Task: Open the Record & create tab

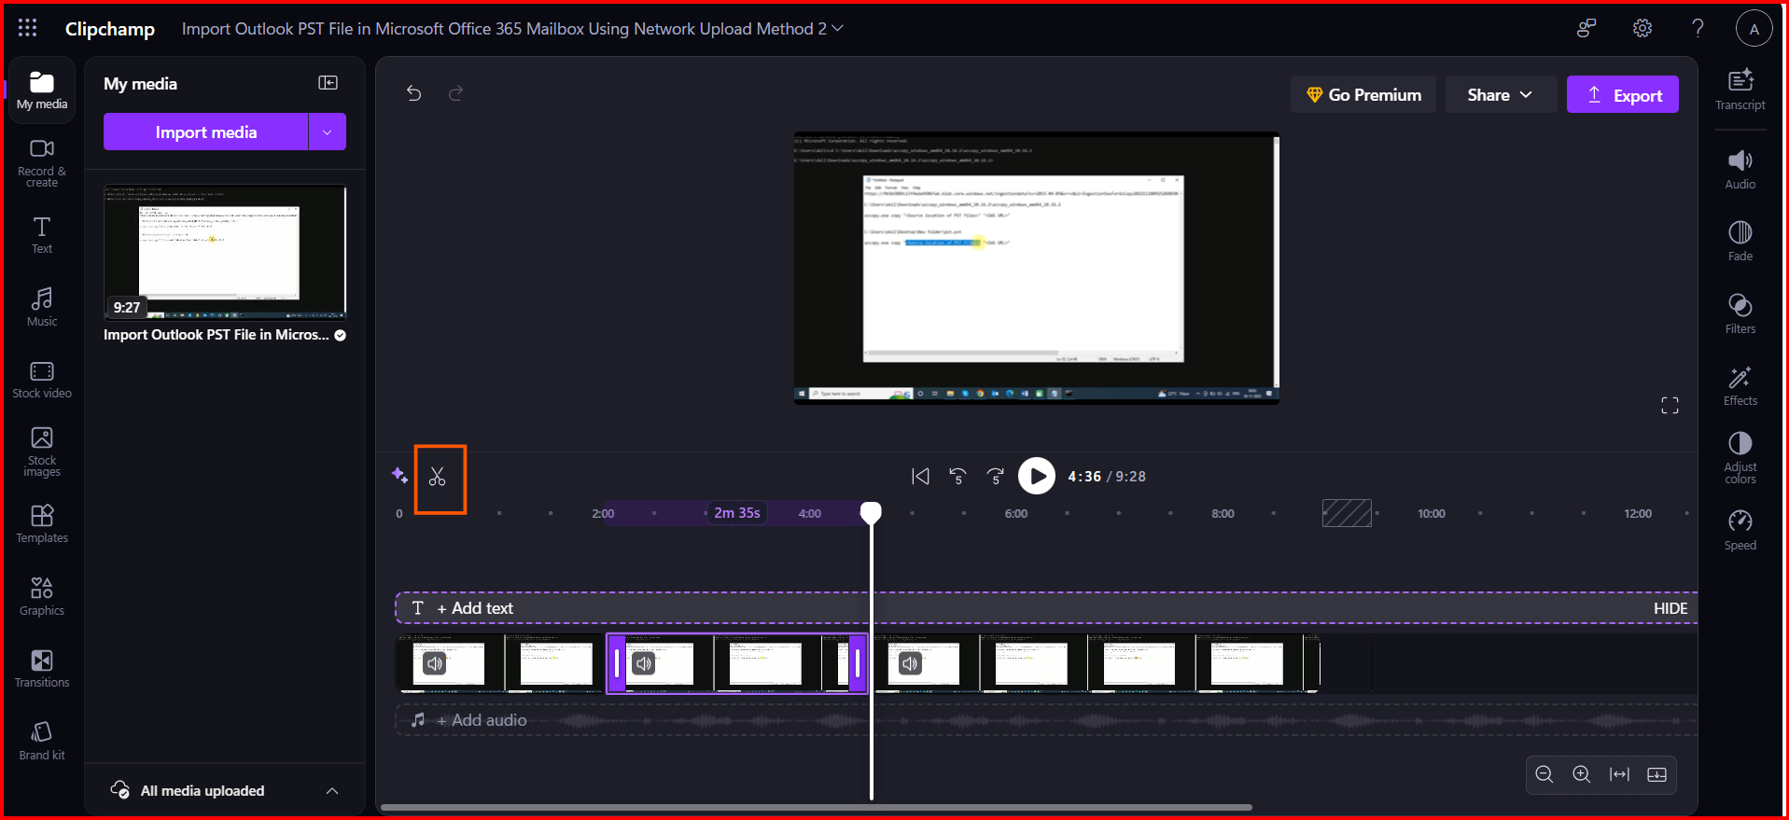Action: [x=42, y=162]
